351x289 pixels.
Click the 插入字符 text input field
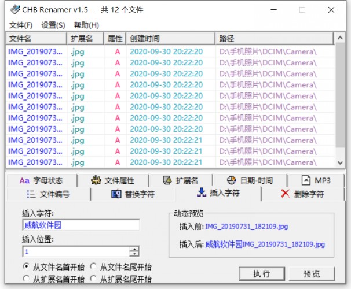click(81, 225)
